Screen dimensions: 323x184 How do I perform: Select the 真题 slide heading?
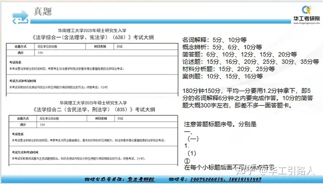(x=43, y=11)
